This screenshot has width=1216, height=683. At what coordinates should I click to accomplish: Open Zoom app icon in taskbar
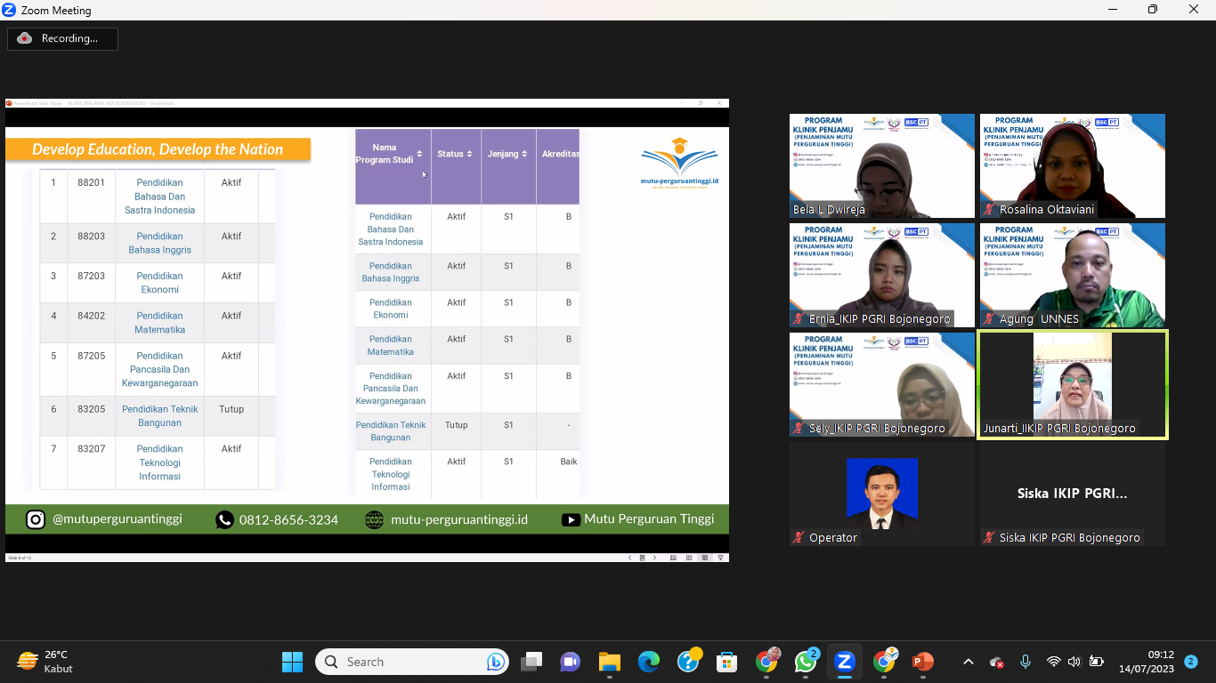[x=844, y=662]
